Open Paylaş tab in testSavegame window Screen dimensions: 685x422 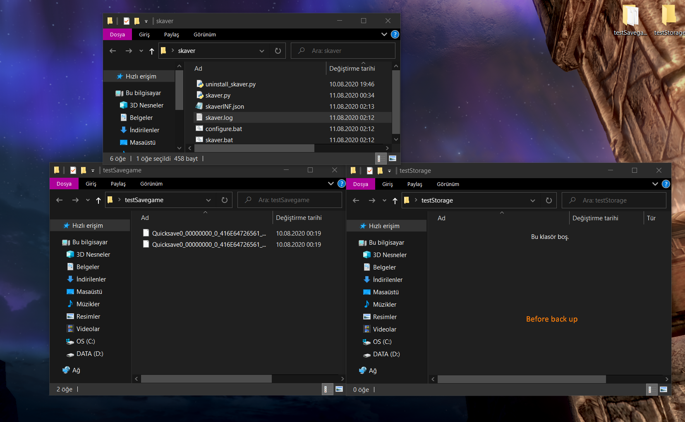[x=118, y=184]
